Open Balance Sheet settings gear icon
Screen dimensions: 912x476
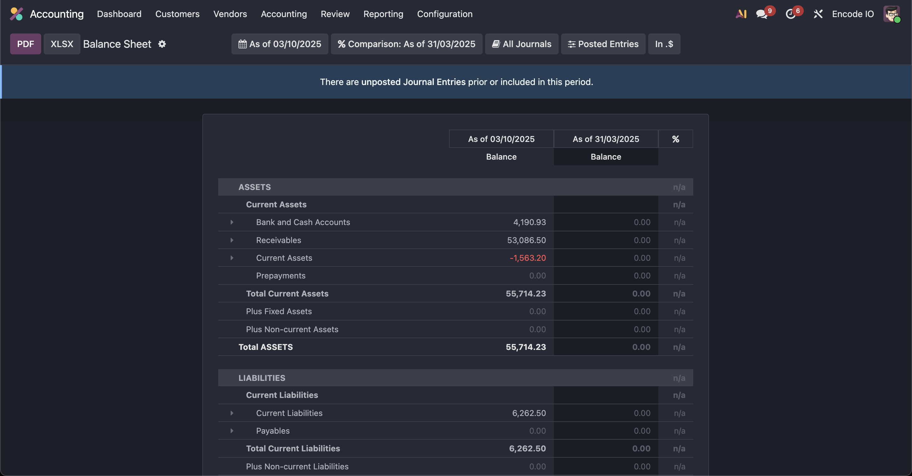pos(162,44)
